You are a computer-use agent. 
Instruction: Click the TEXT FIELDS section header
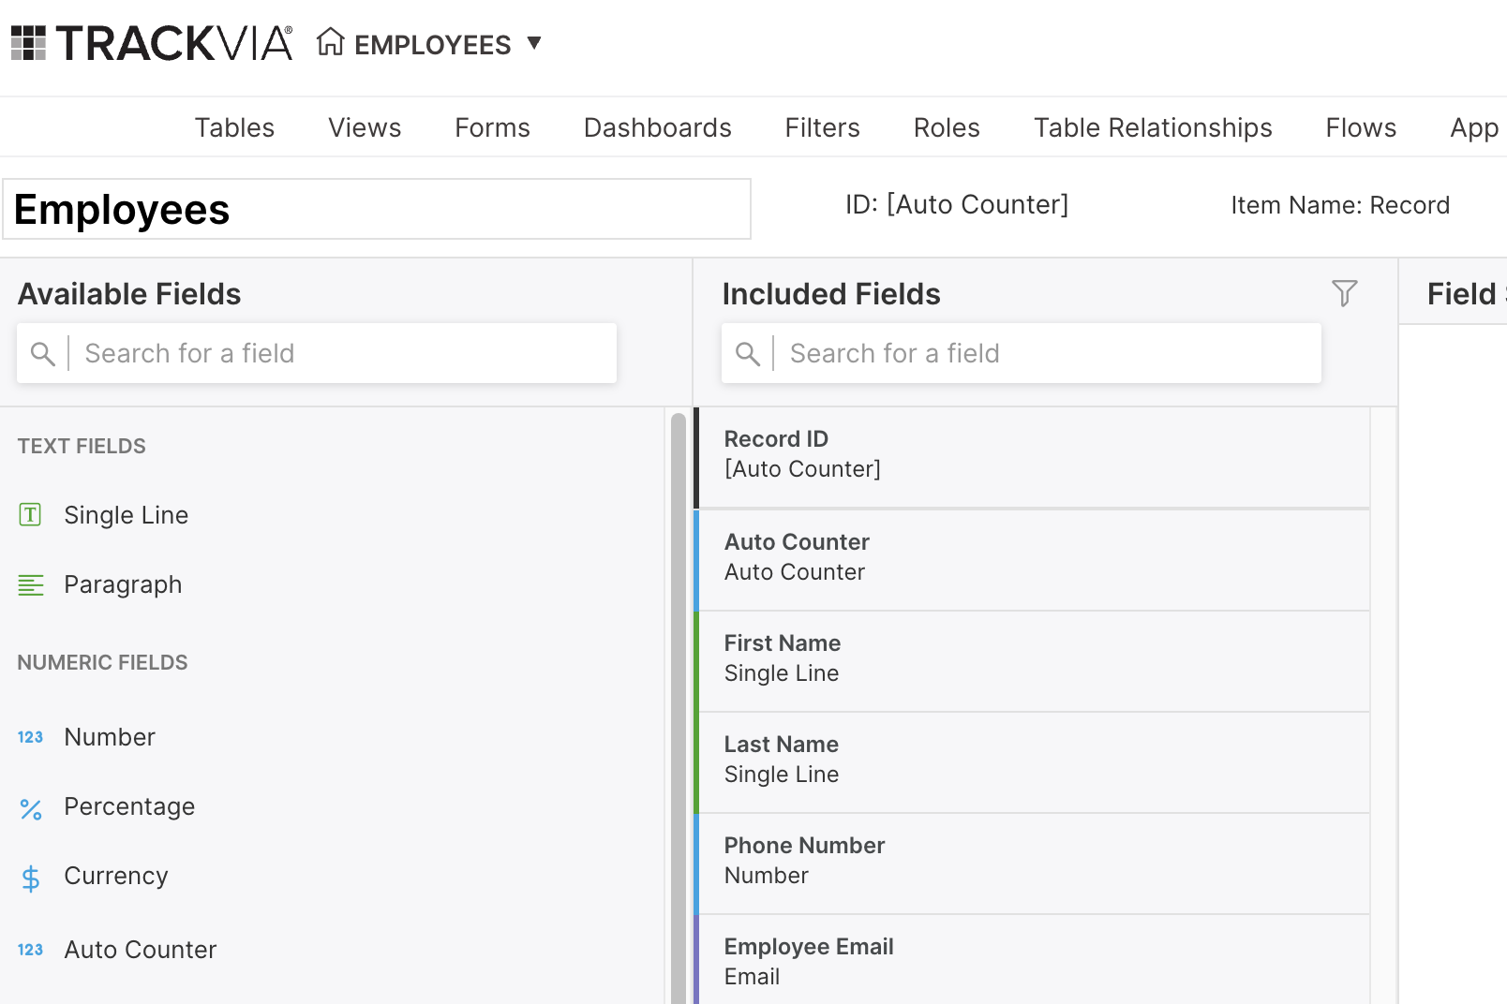click(82, 446)
